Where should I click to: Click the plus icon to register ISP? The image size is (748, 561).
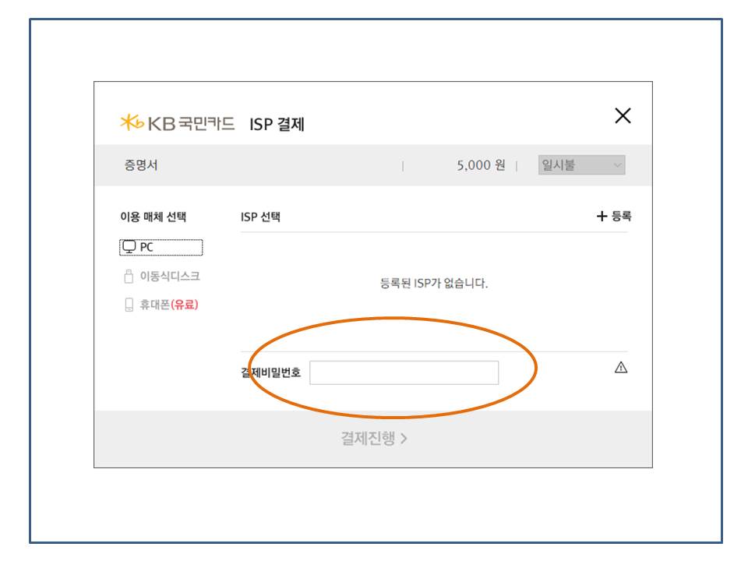(601, 217)
